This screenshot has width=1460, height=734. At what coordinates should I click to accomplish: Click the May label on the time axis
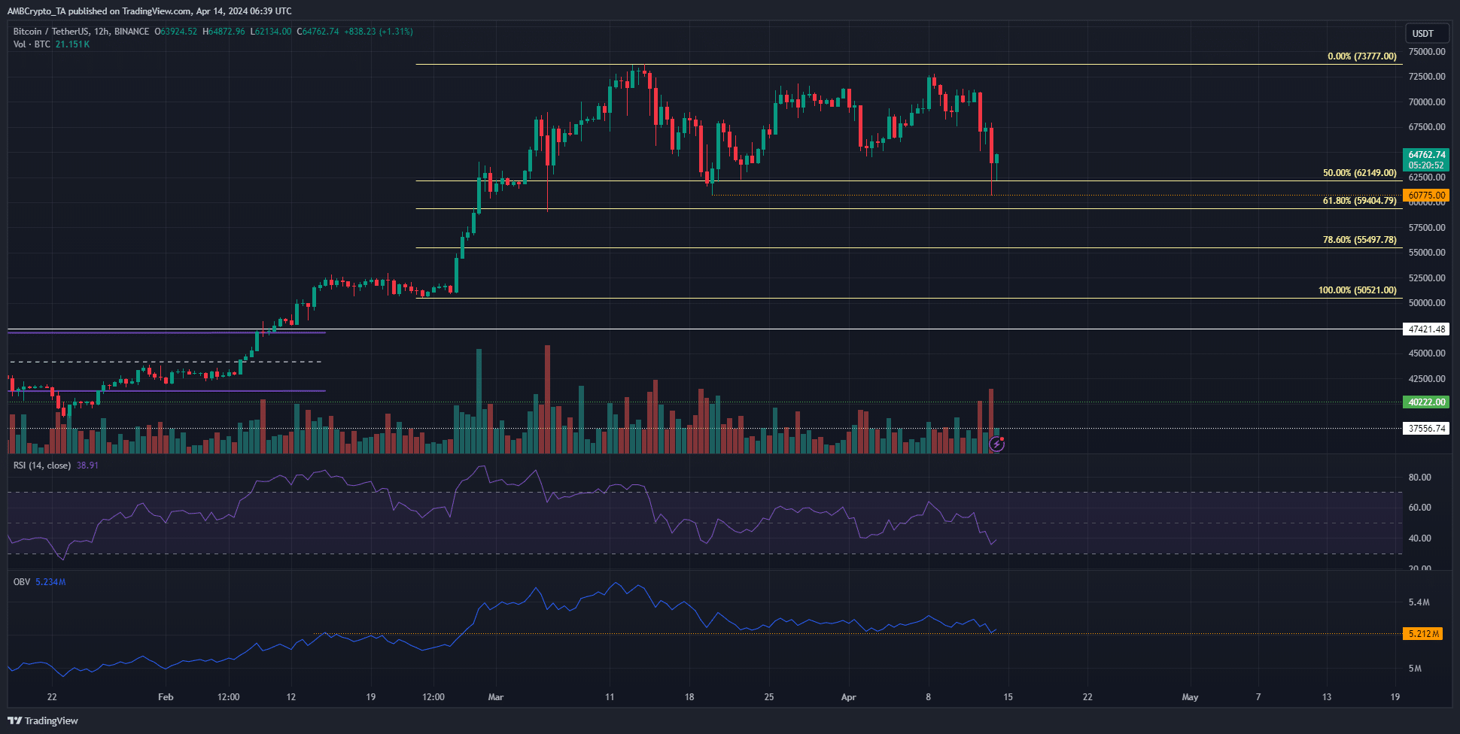[1190, 697]
